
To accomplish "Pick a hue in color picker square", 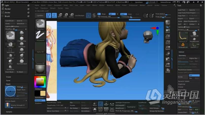I will (40, 82).
